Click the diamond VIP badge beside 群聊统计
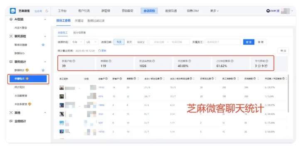Viewport: 300px width, 149px height. pyautogui.click(x=27, y=70)
